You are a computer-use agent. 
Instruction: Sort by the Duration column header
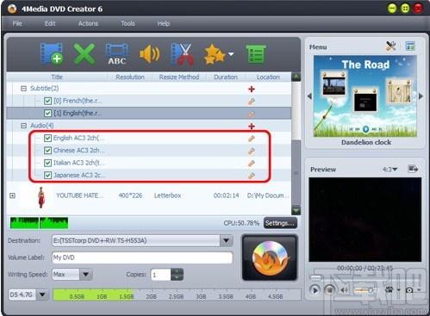226,77
